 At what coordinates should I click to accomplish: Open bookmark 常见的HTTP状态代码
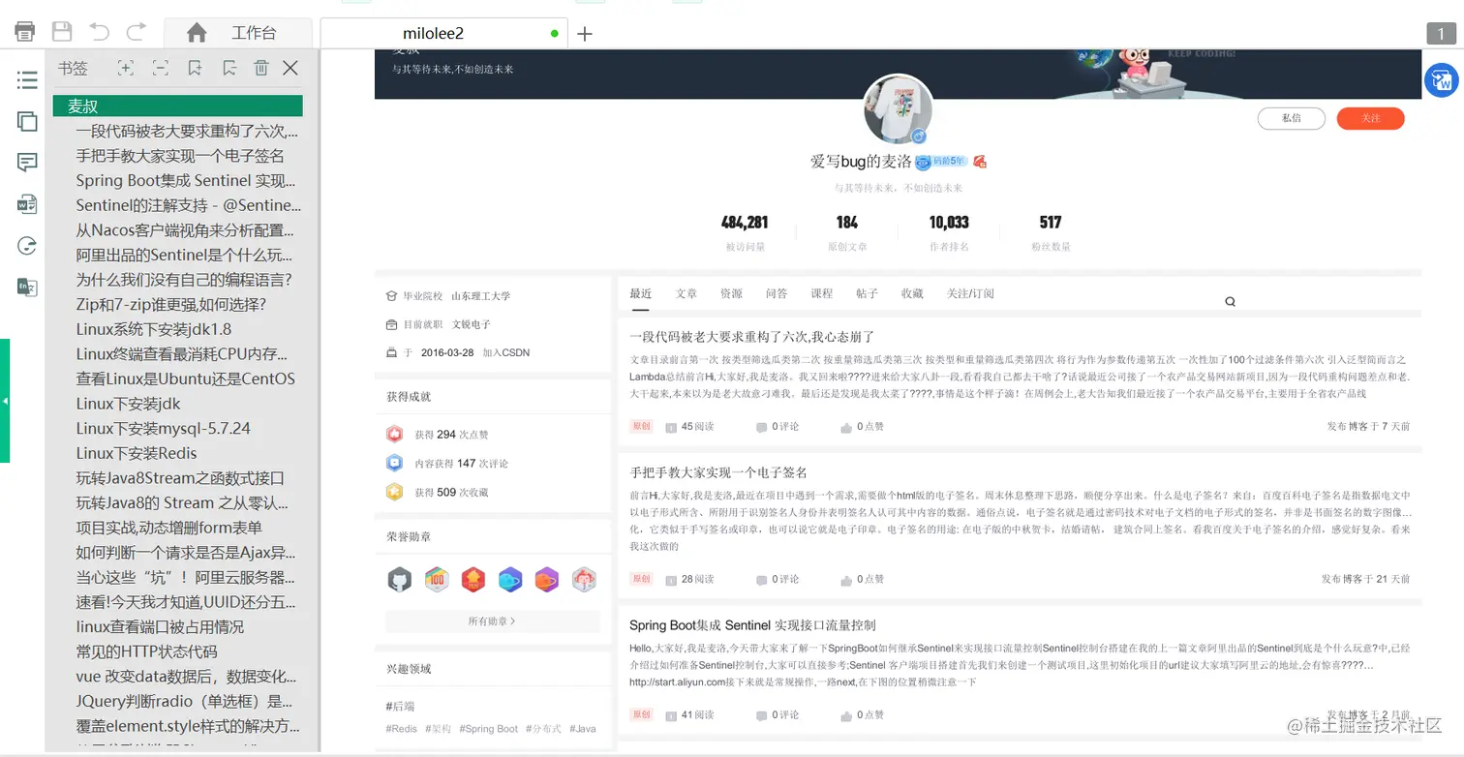coord(147,651)
